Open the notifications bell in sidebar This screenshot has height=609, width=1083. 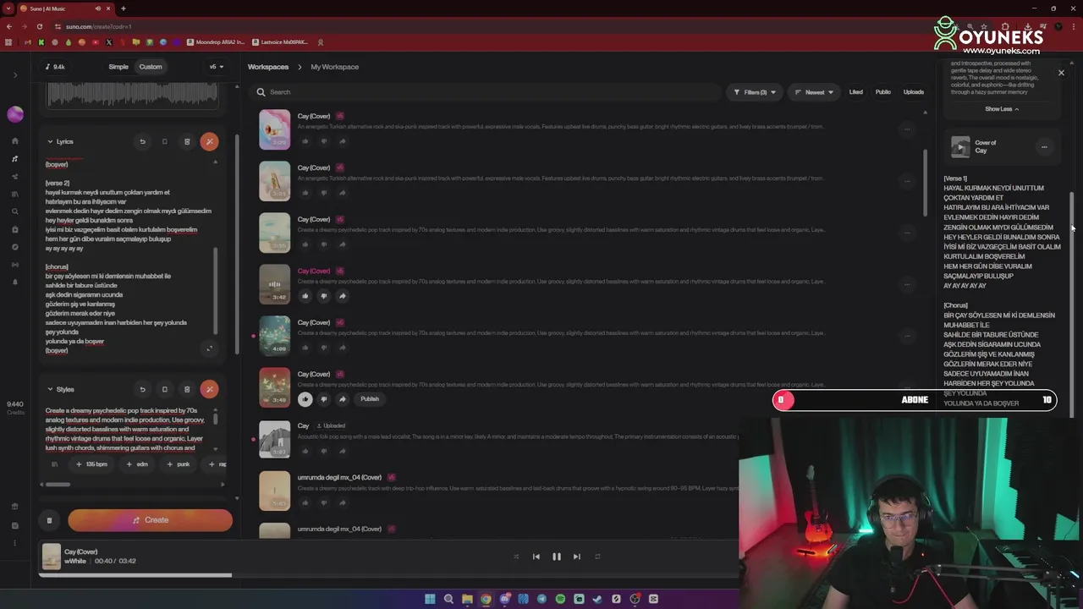click(x=15, y=282)
